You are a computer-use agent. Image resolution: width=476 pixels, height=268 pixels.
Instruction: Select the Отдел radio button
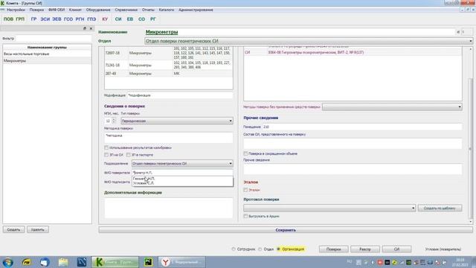click(x=260, y=249)
